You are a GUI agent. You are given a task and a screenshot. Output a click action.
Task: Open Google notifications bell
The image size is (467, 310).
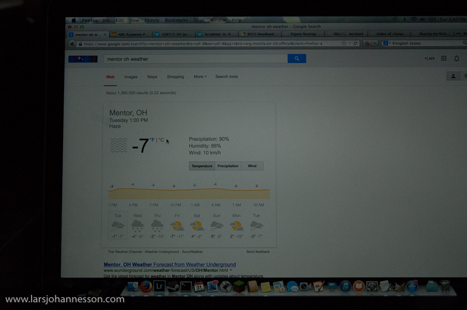tap(457, 59)
